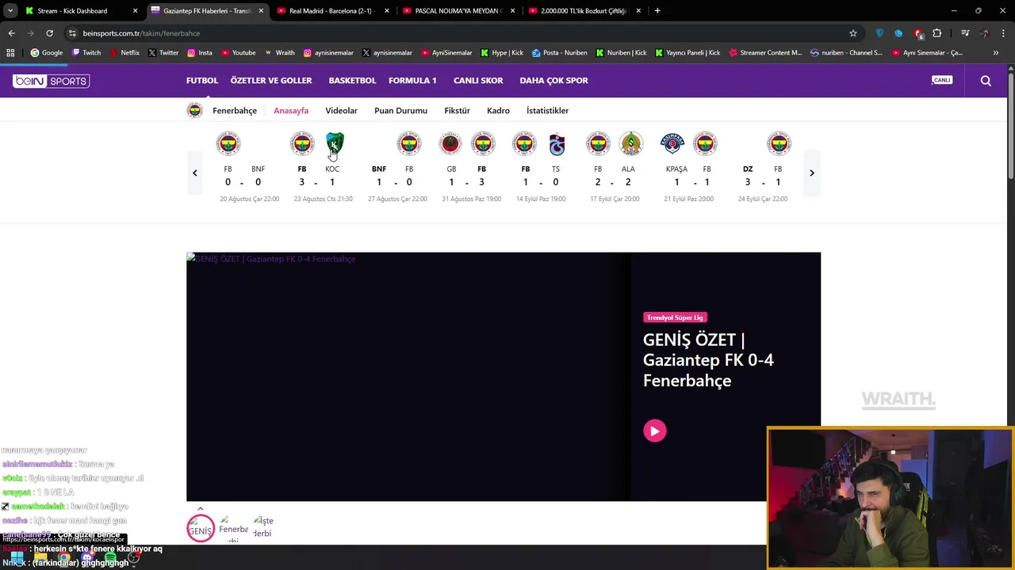Image resolution: width=1015 pixels, height=570 pixels.
Task: Open the Trabzonspor (TS) team crest
Action: pos(557,143)
